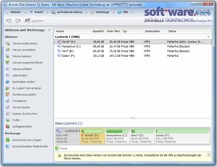Click the undo arrow icon in toolbar
Image resolution: width=217 pixels, height=167 pixels.
(x=9, y=21)
